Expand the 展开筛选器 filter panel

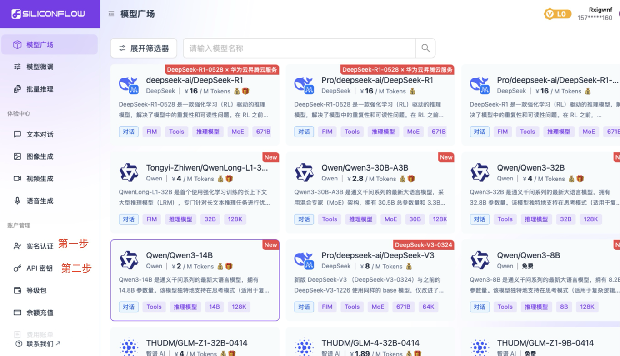[x=144, y=48]
